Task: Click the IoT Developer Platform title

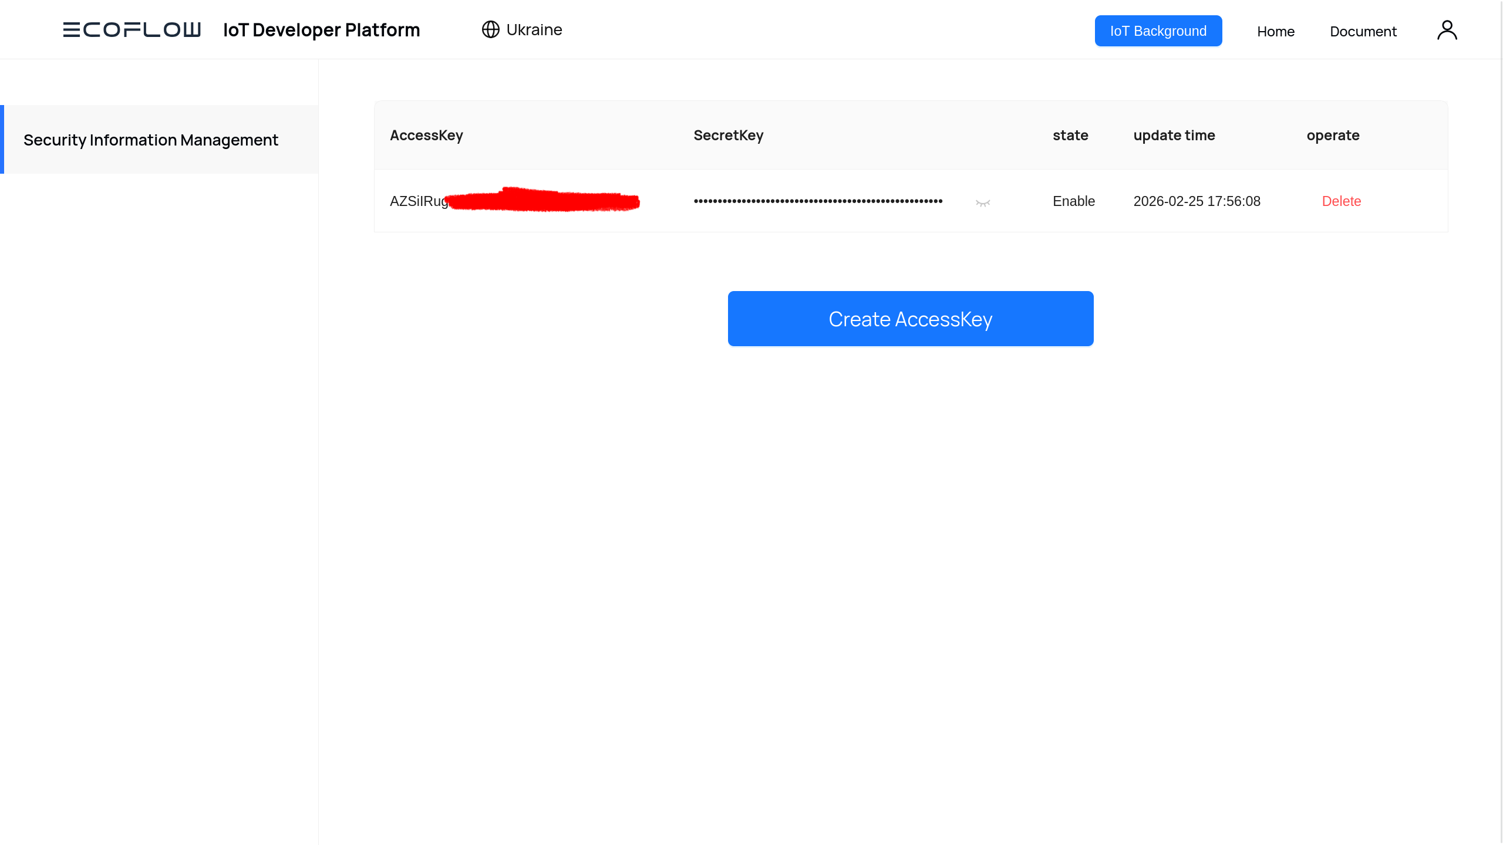Action: 321,30
